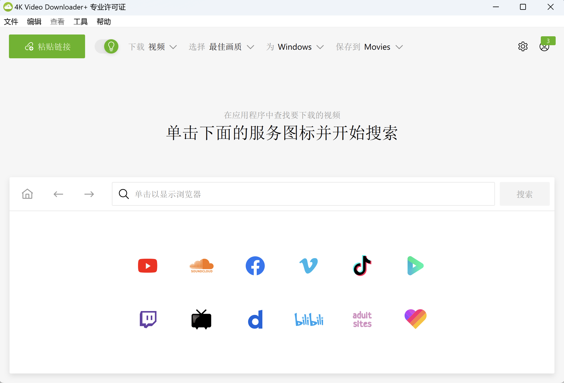Open the Dailymotion service page

(x=255, y=319)
